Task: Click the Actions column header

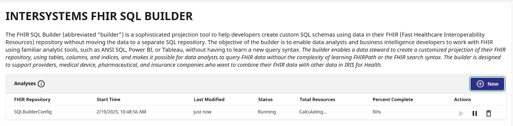Action: pos(462,99)
